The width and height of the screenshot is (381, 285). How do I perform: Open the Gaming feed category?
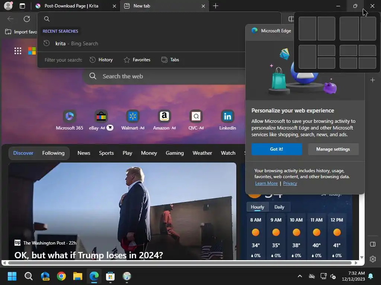175,153
